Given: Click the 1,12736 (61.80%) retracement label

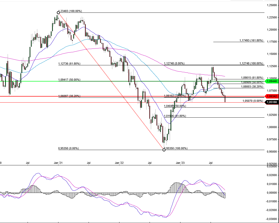Looking at the screenshot, I should (69, 64).
